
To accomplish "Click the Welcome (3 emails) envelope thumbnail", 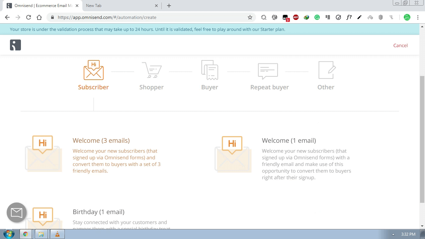I will 43,154.
